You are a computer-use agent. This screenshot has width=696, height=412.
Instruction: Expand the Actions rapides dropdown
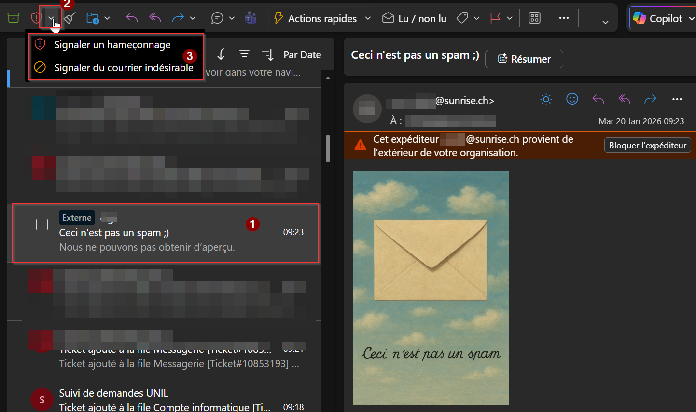(x=368, y=18)
